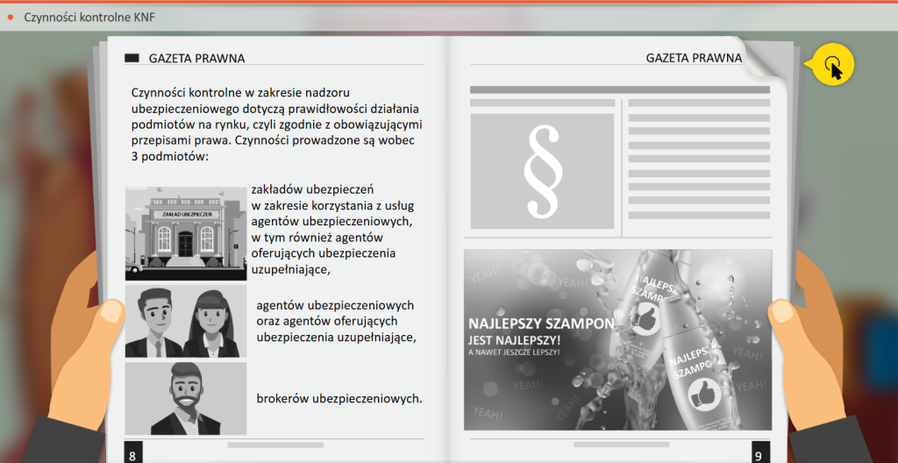Click the gray headline bar on right page
898x463 pixels.
pyautogui.click(x=619, y=89)
